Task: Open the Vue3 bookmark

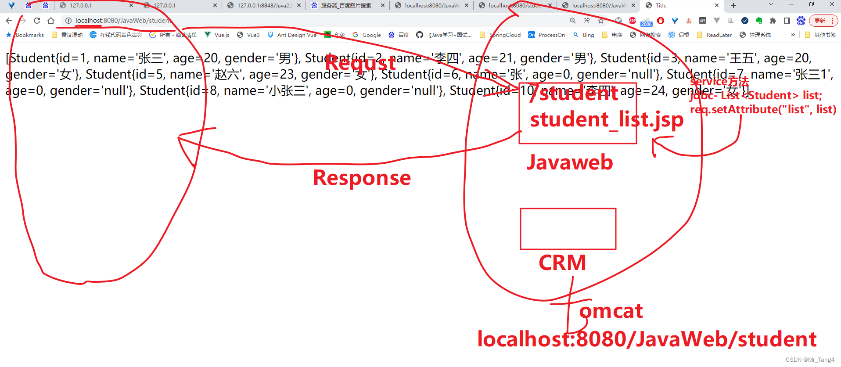Action: 248,35
